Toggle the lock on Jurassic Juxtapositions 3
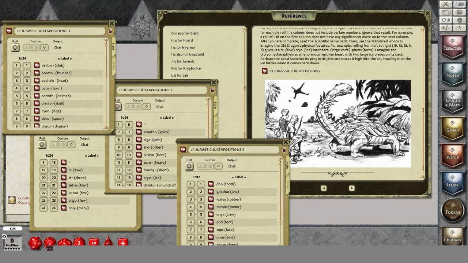 (110, 31)
